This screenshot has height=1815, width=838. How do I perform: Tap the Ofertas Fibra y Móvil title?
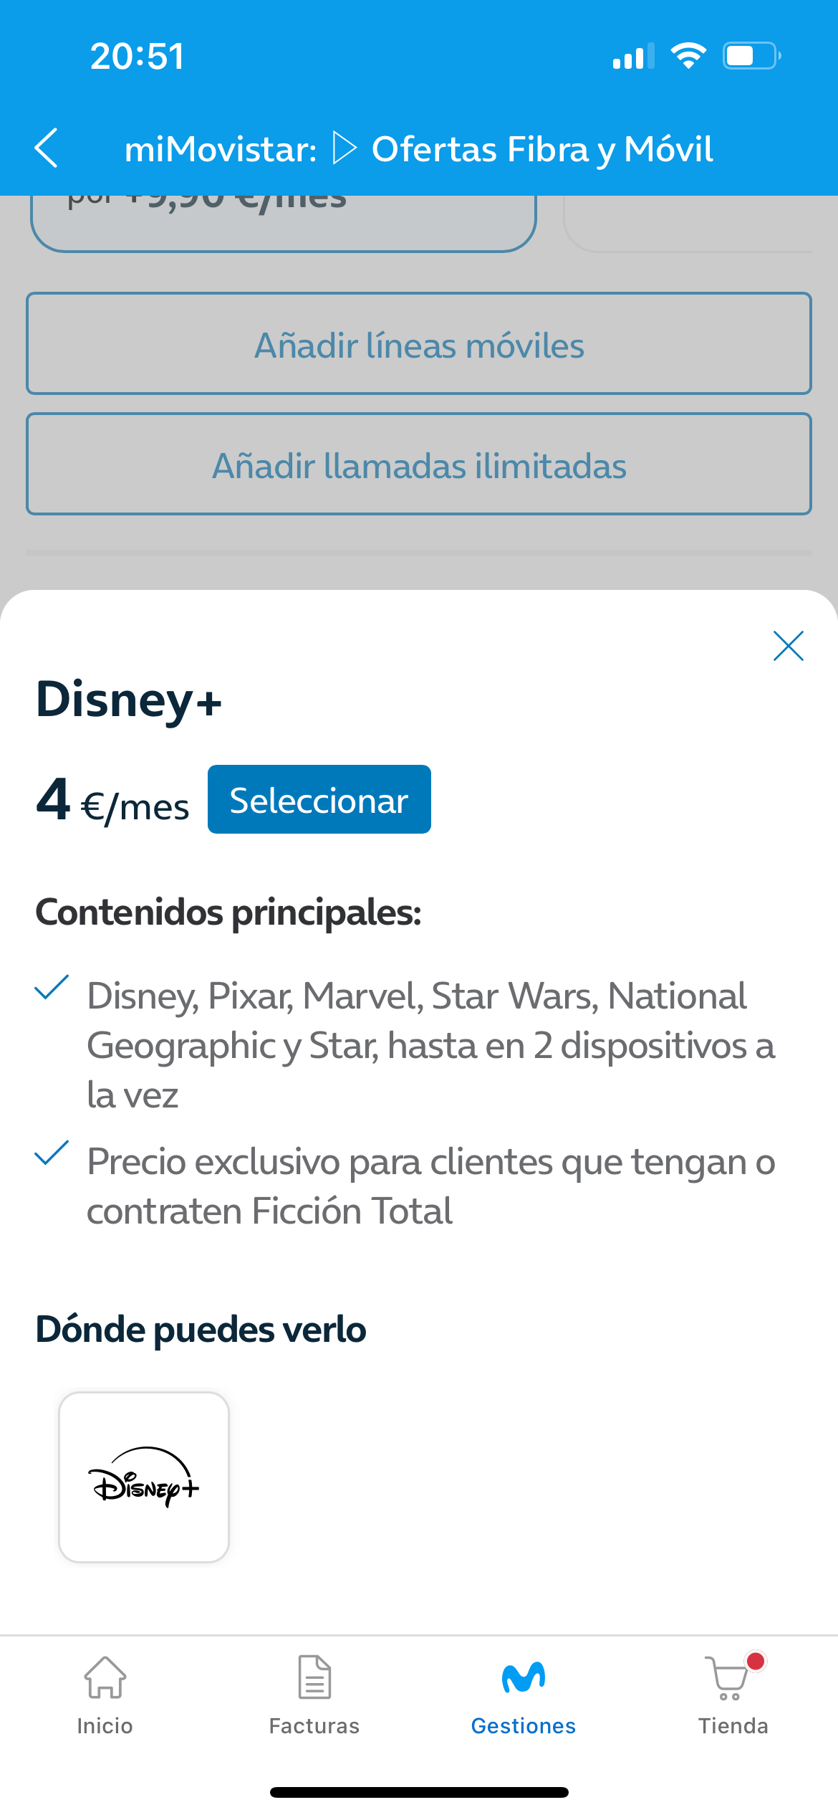(x=542, y=149)
